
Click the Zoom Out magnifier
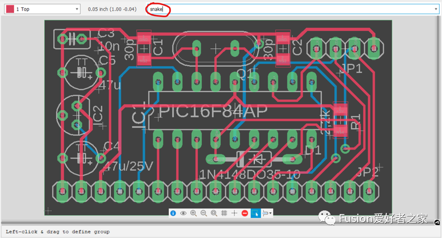[204, 213]
